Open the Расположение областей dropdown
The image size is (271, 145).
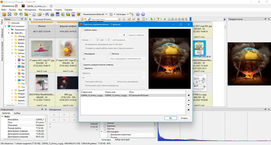(95, 14)
